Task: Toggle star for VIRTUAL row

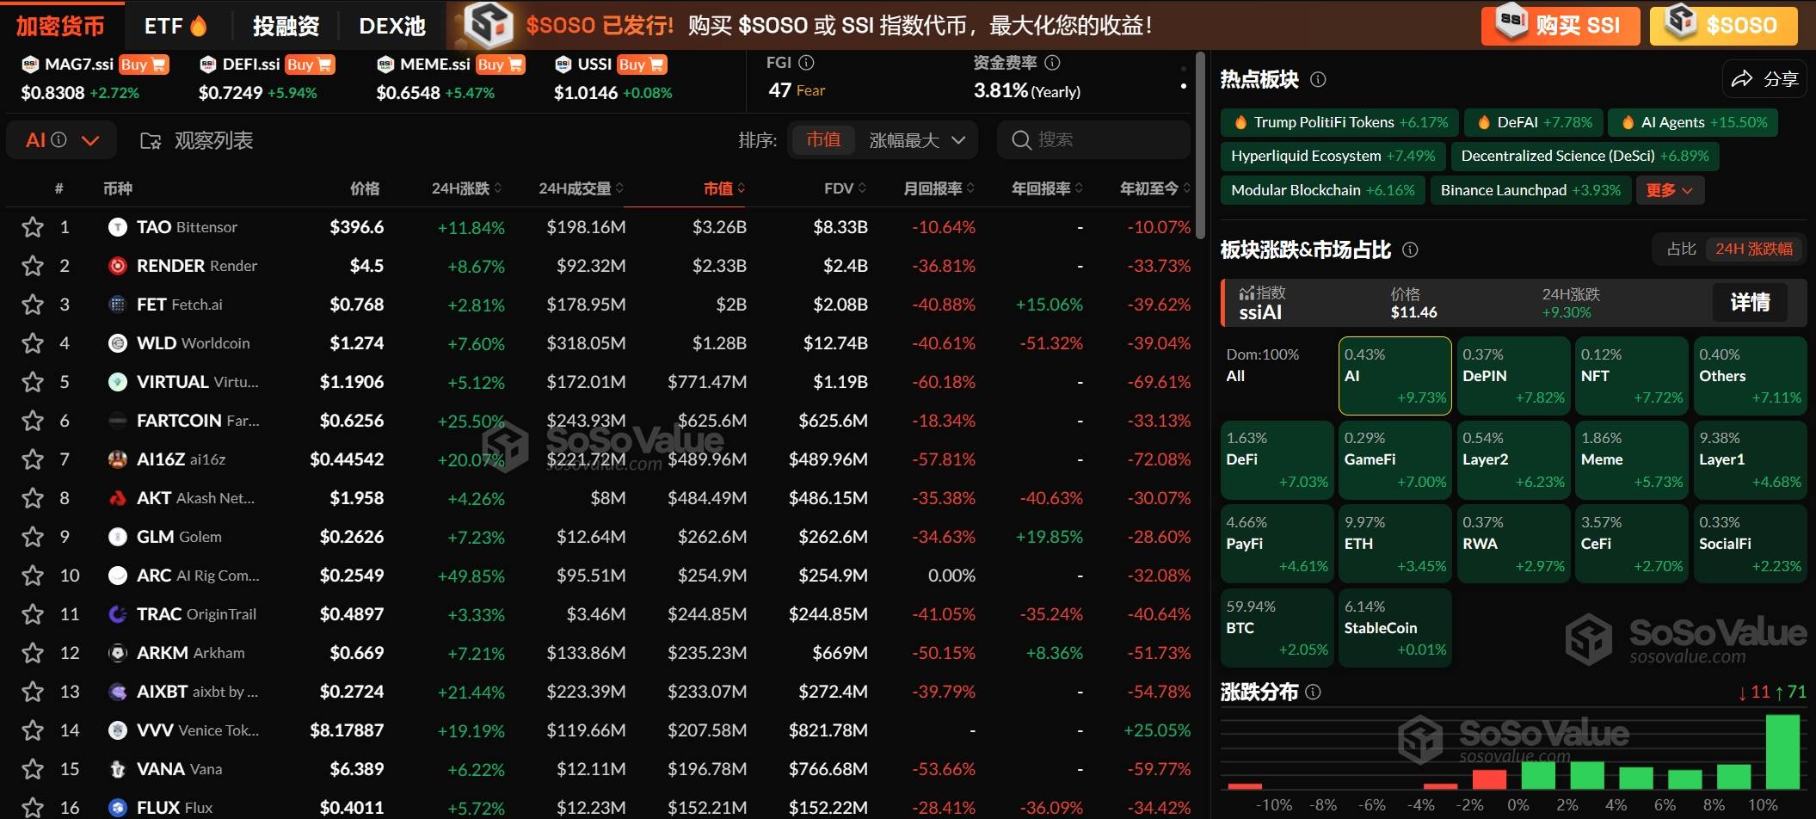Action: click(x=33, y=382)
